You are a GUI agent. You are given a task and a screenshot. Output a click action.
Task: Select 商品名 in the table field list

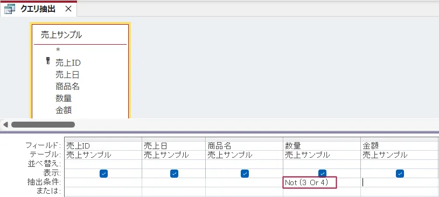[67, 87]
